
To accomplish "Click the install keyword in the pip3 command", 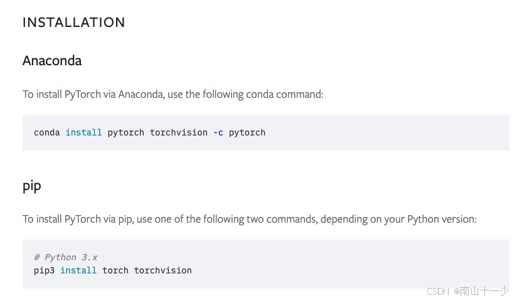I will click(x=78, y=270).
